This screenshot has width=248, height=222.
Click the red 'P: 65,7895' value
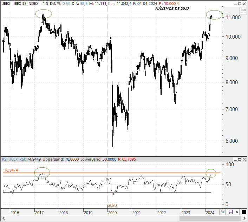tap(127, 159)
